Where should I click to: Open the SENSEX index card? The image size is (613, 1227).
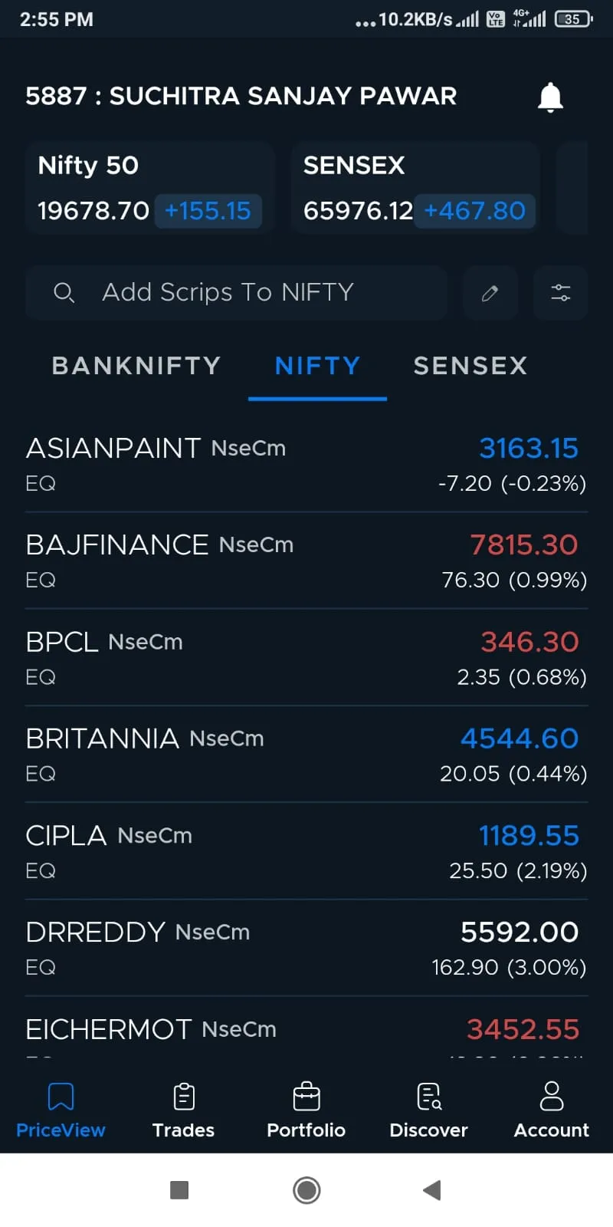pyautogui.click(x=415, y=188)
